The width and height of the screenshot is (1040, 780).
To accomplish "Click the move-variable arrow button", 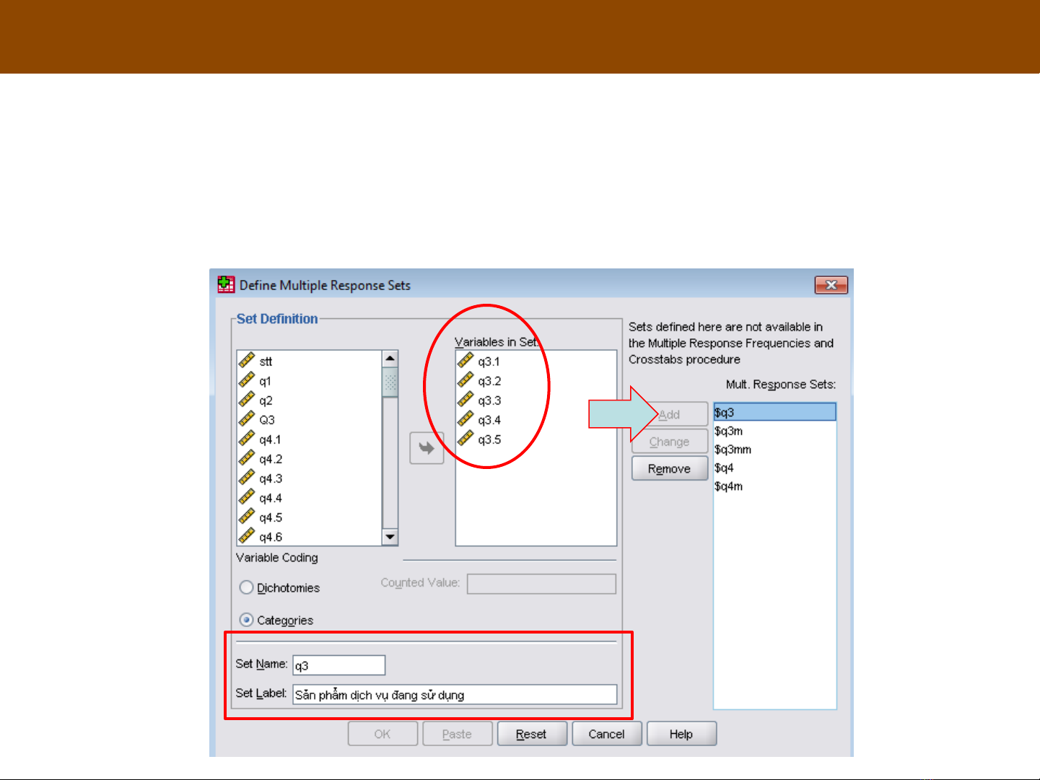I will [x=427, y=448].
